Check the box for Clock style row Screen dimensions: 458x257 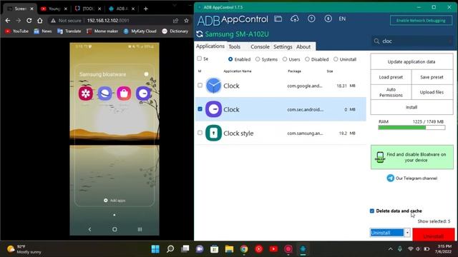200,133
